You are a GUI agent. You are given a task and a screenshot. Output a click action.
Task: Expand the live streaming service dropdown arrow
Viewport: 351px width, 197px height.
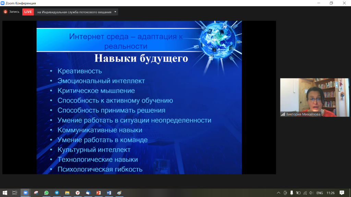tap(115, 12)
